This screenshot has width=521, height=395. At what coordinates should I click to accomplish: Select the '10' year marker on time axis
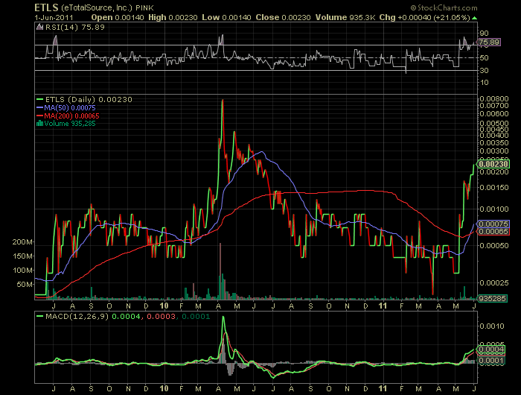(x=164, y=306)
